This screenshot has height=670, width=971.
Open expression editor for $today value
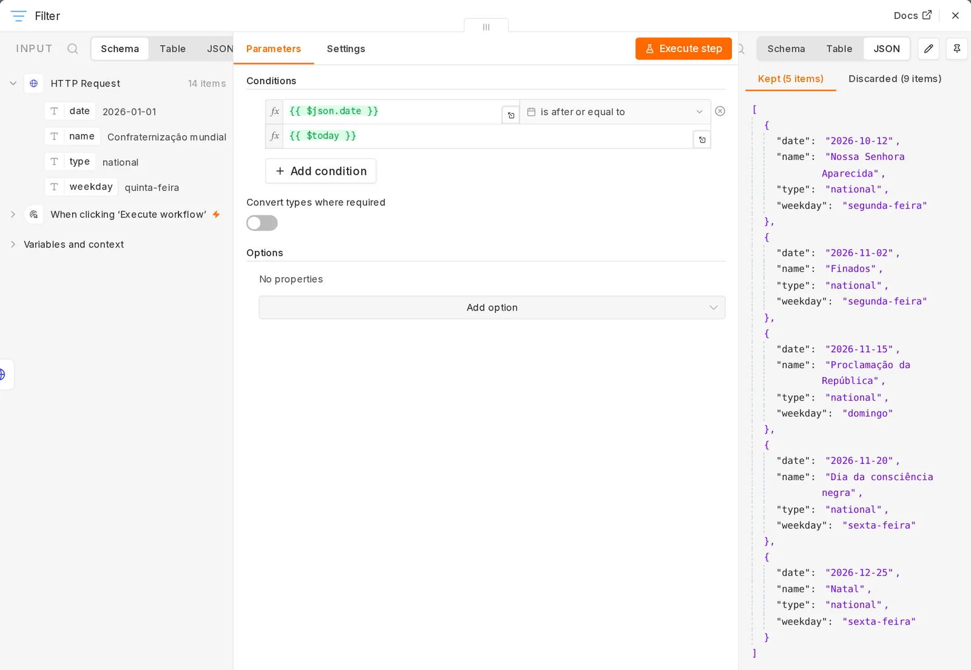[x=702, y=139]
